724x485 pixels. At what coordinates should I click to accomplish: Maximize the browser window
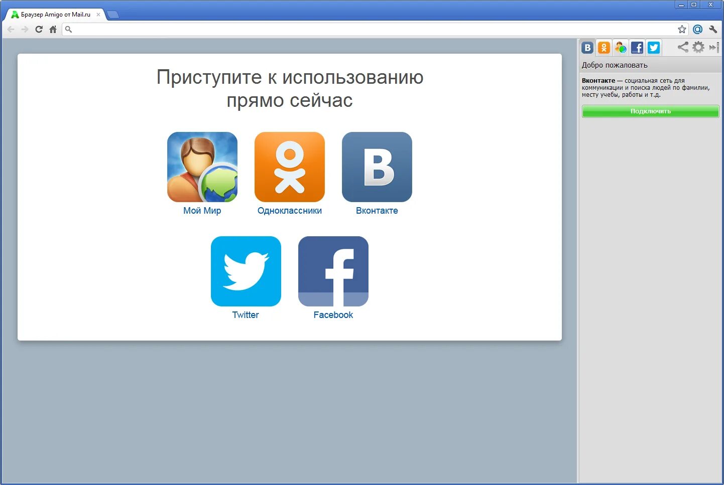click(x=694, y=5)
